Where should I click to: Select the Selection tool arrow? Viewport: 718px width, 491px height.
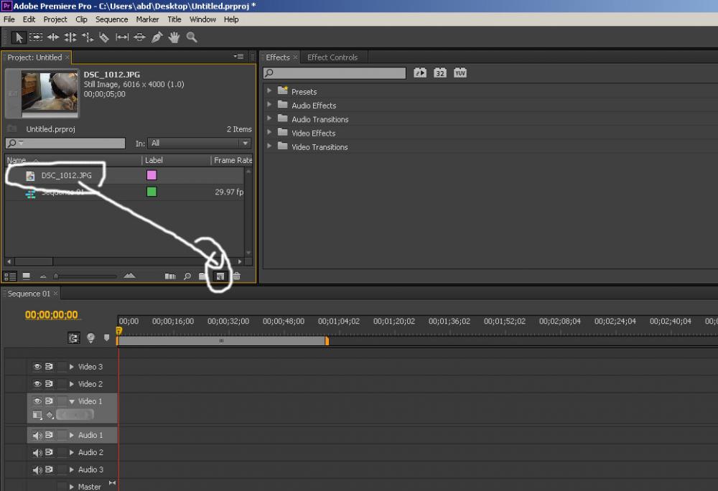click(x=19, y=37)
